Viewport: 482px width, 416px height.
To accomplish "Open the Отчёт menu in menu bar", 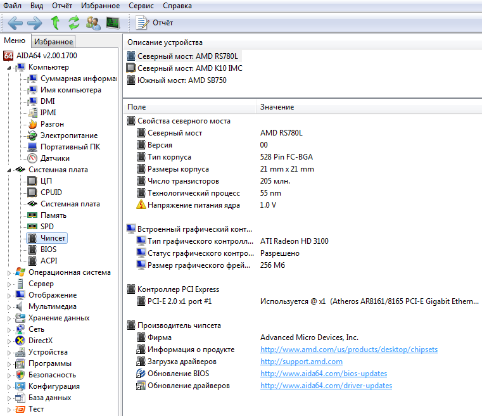I will [62, 6].
